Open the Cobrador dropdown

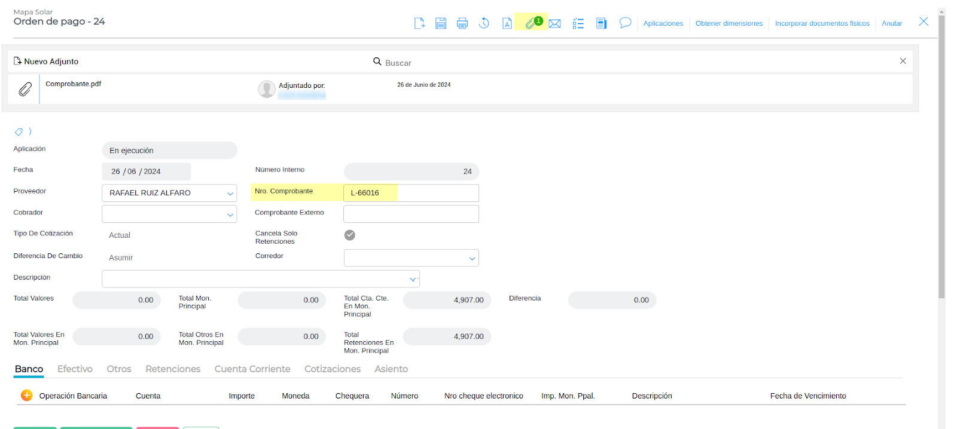[x=230, y=214]
